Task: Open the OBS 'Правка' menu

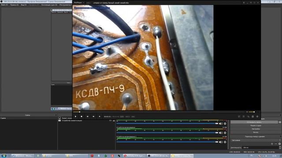Action: coord(15,5)
